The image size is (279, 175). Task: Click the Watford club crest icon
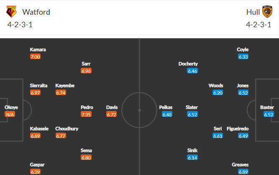tap(11, 12)
